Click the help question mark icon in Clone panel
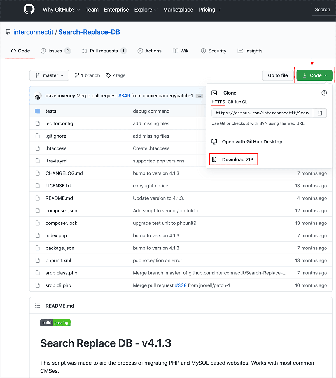336x378 pixels. coord(324,93)
